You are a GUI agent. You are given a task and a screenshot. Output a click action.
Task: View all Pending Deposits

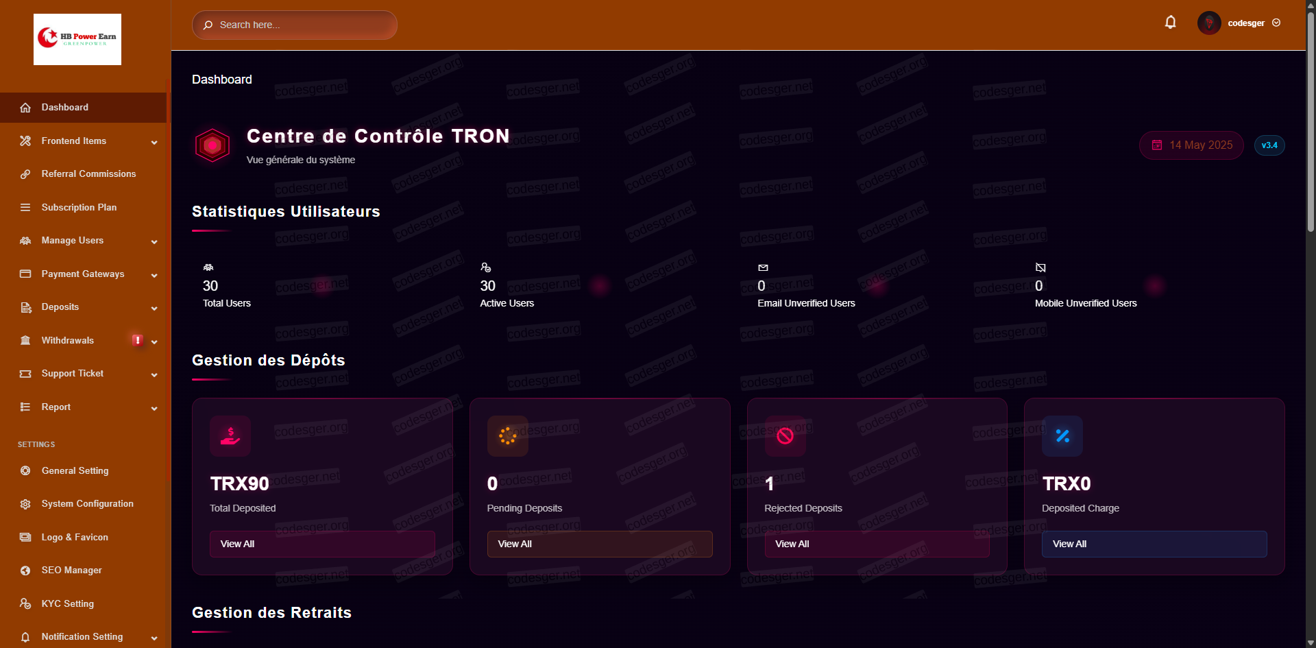pos(599,544)
